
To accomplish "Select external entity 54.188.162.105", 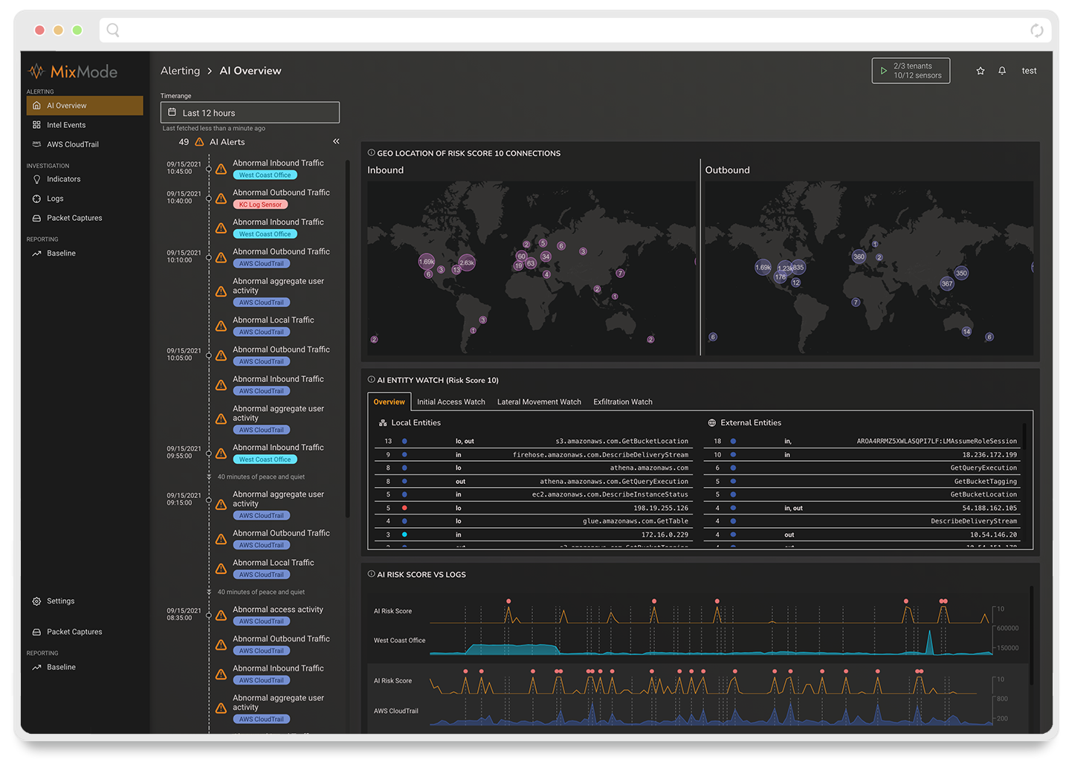I will pos(862,508).
